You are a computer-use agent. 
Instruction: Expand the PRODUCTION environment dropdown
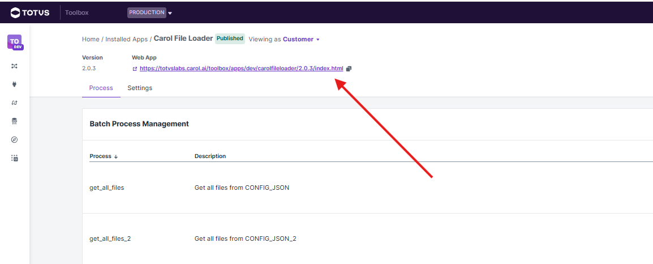coord(149,12)
